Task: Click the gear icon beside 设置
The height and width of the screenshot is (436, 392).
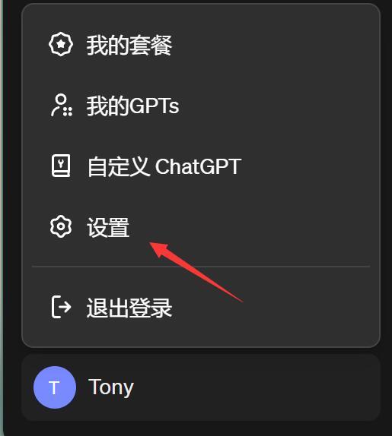Action: pyautogui.click(x=61, y=226)
